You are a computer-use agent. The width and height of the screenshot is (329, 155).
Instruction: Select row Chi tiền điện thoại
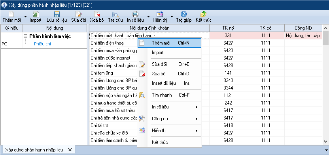tap(108, 43)
